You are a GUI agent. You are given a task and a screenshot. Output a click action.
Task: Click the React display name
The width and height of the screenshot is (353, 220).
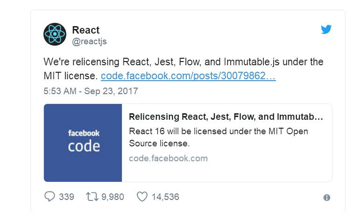85,30
